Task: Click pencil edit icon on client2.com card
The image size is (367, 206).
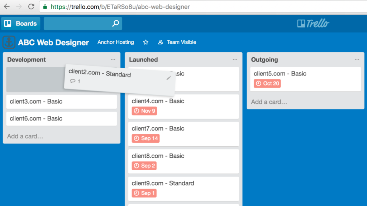Action: 168,78
